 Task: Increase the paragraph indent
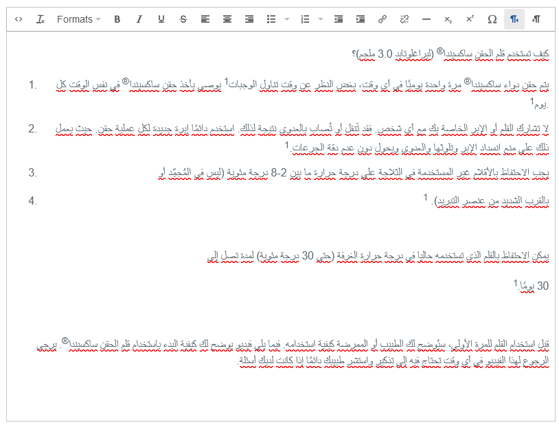(360, 19)
